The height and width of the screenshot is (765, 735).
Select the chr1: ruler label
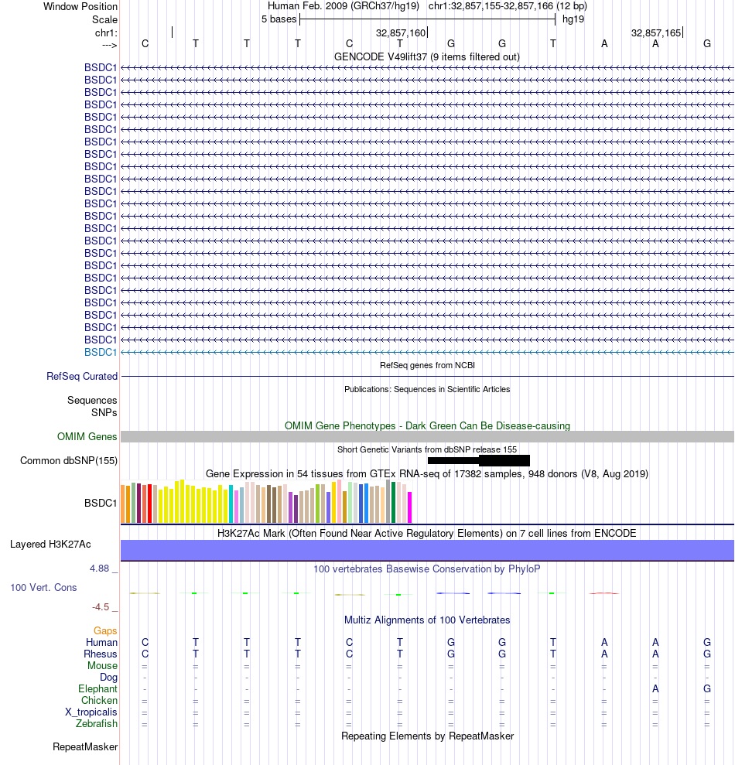(106, 32)
